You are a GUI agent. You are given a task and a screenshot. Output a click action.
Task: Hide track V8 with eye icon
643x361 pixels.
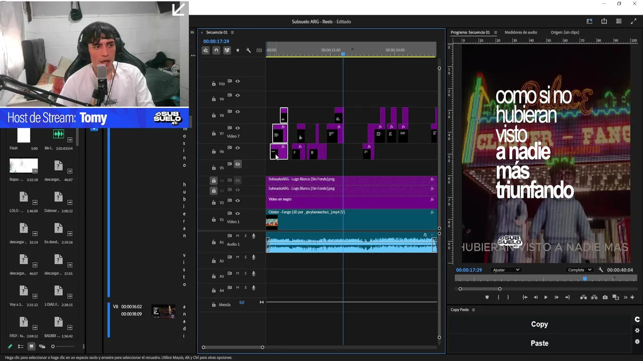pos(238,112)
